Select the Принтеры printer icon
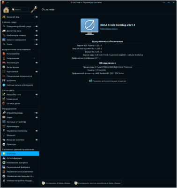Screen dimensions: 177x188 click(4, 144)
